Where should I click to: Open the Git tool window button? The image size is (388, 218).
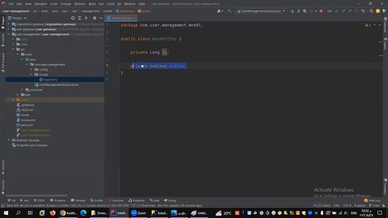click(12, 200)
